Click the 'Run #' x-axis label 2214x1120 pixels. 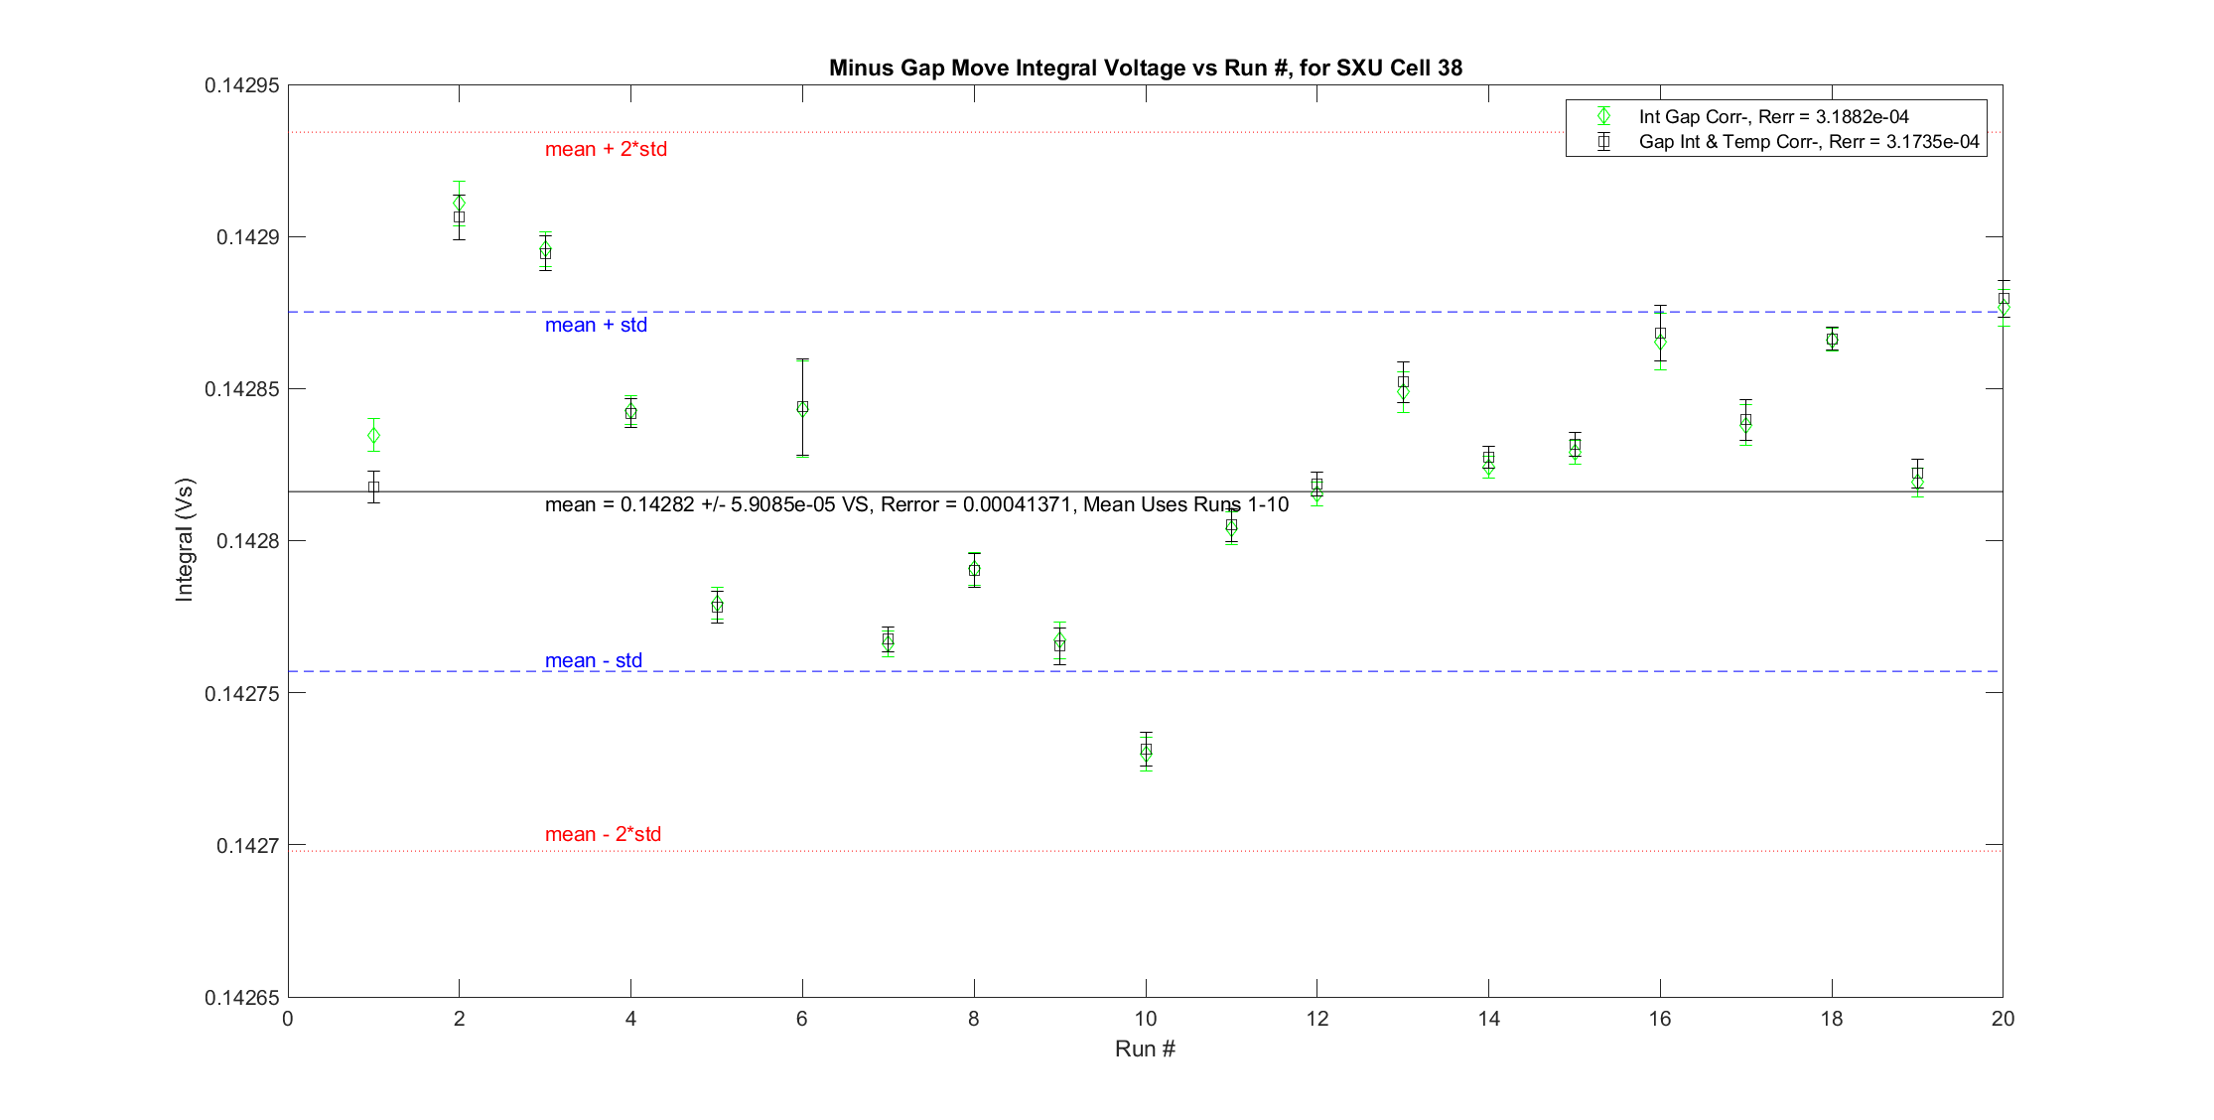[x=1145, y=1049]
